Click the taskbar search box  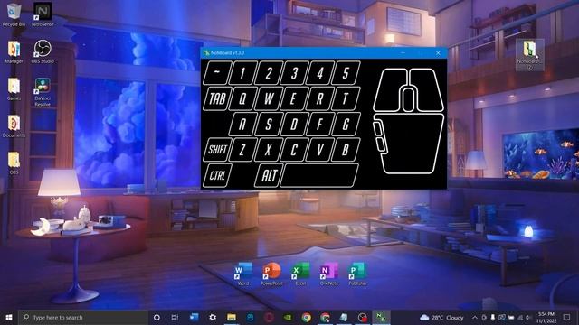click(x=82, y=317)
